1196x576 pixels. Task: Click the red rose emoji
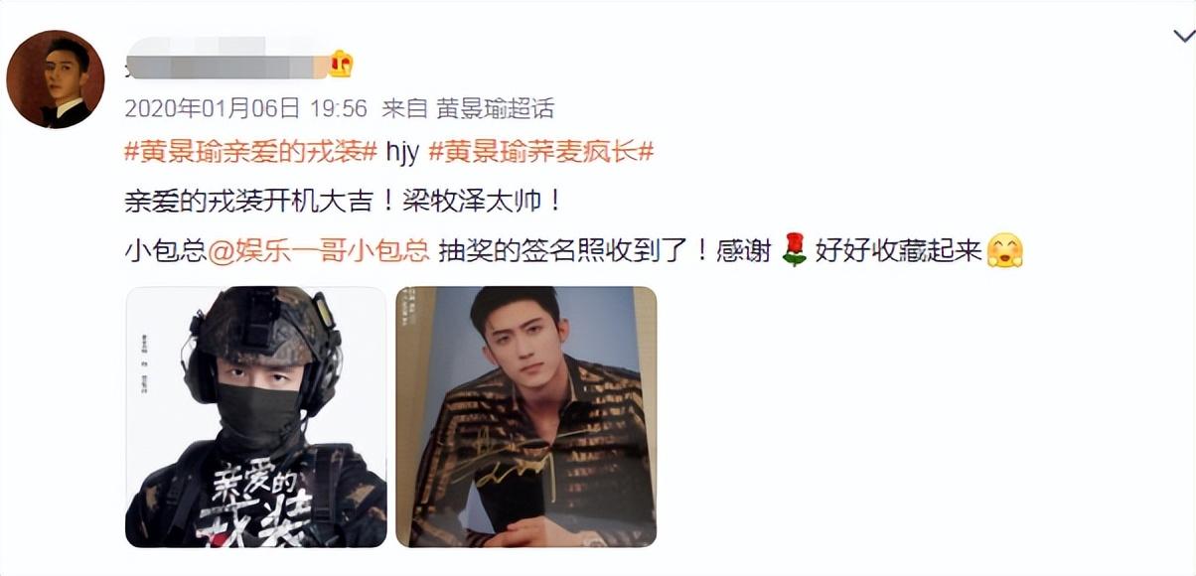pyautogui.click(x=793, y=250)
